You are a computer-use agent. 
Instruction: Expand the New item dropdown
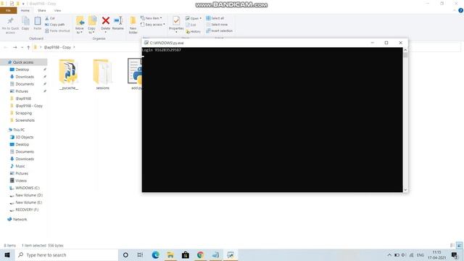click(x=152, y=18)
